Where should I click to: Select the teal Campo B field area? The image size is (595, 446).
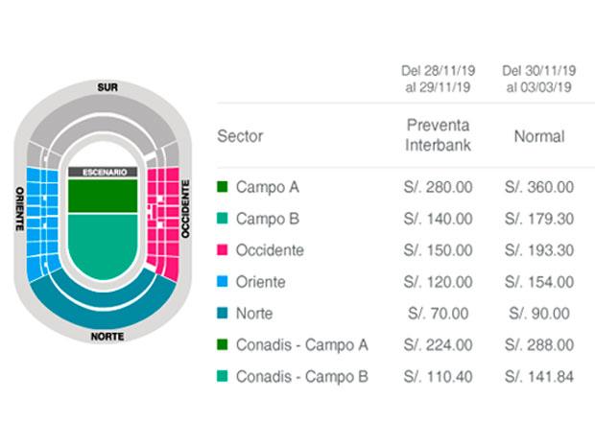point(103,245)
